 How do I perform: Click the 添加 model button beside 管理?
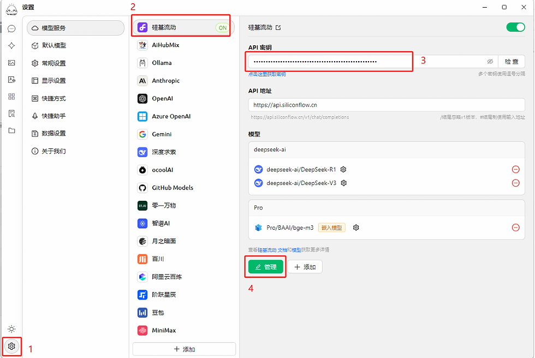coord(305,267)
